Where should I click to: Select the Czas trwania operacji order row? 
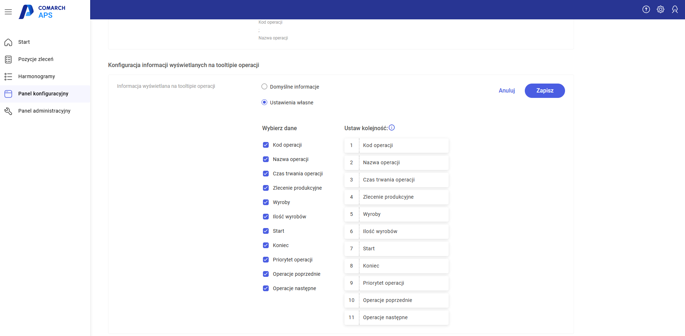[396, 180]
